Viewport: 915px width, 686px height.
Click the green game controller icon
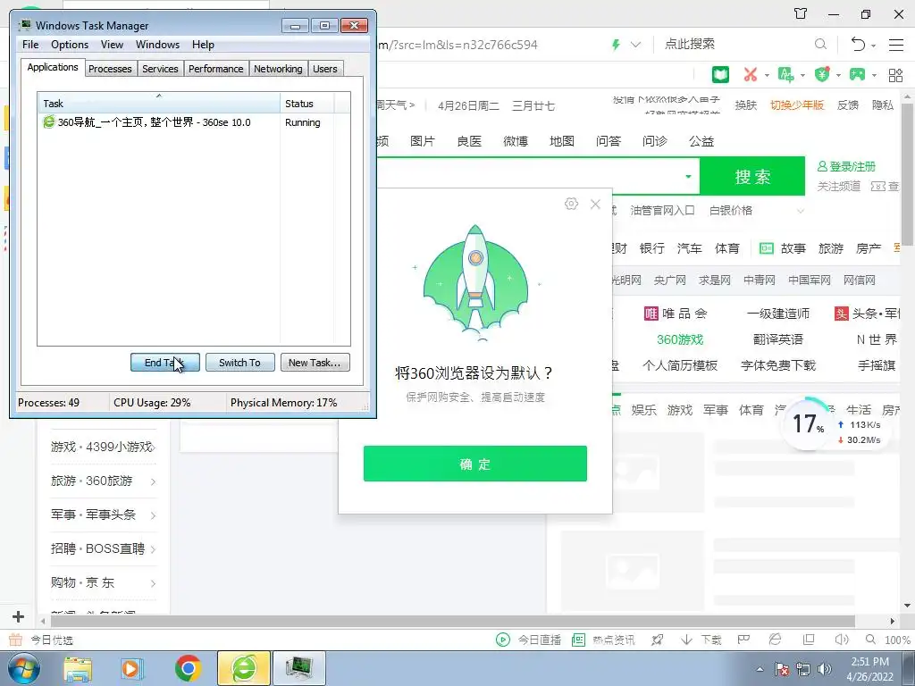pyautogui.click(x=857, y=74)
